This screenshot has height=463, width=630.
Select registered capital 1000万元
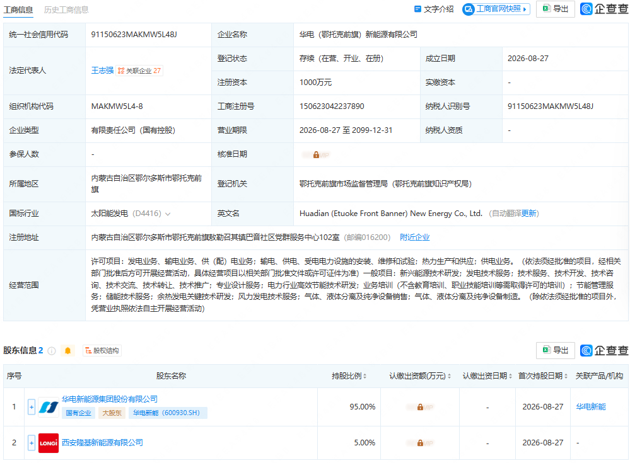315,83
